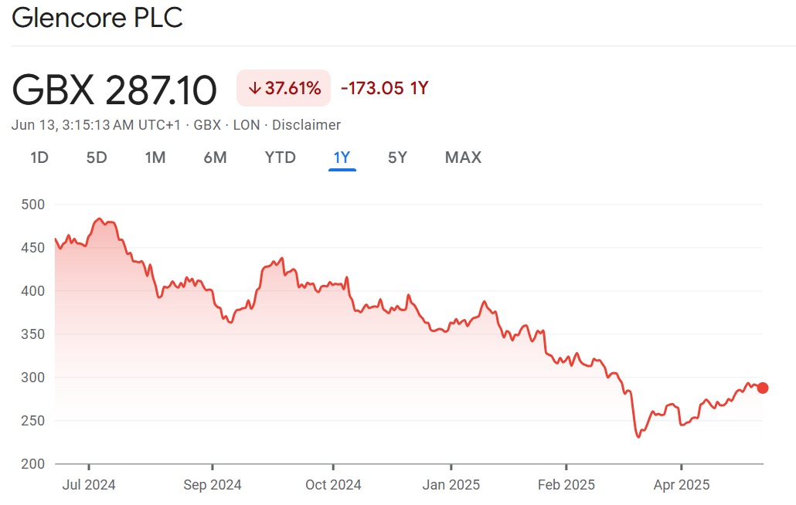Click the GBX 287.10 price value
Viewport: 796px width, 505px height.
tap(114, 90)
